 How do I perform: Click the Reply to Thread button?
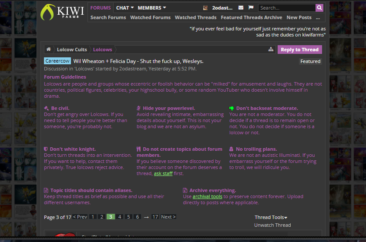click(300, 50)
